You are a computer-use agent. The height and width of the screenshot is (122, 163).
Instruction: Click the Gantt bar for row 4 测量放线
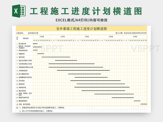coord(41,54)
